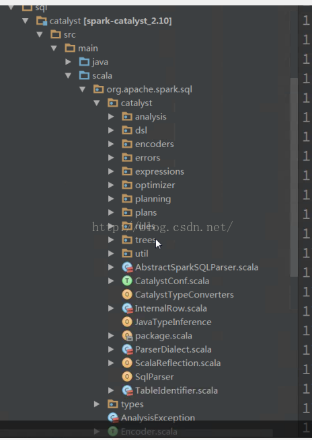The width and height of the screenshot is (312, 440).
Task: Select CatalystConf.scala file name
Action: [172, 281]
